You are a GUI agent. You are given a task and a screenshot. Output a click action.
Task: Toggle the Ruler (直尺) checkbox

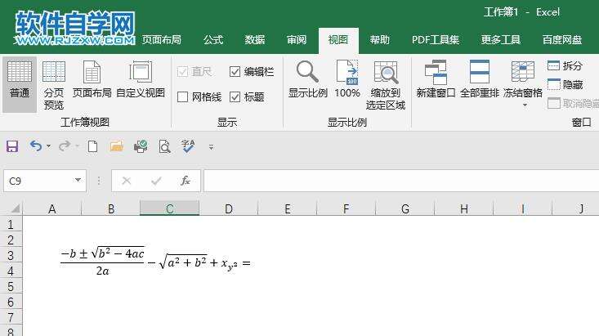[194, 71]
